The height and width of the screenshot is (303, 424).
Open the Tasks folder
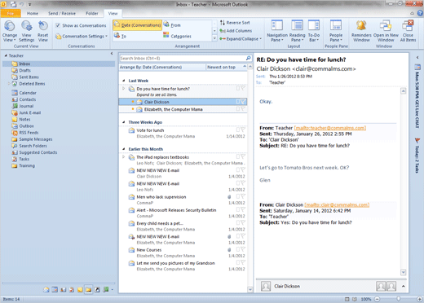click(20, 159)
